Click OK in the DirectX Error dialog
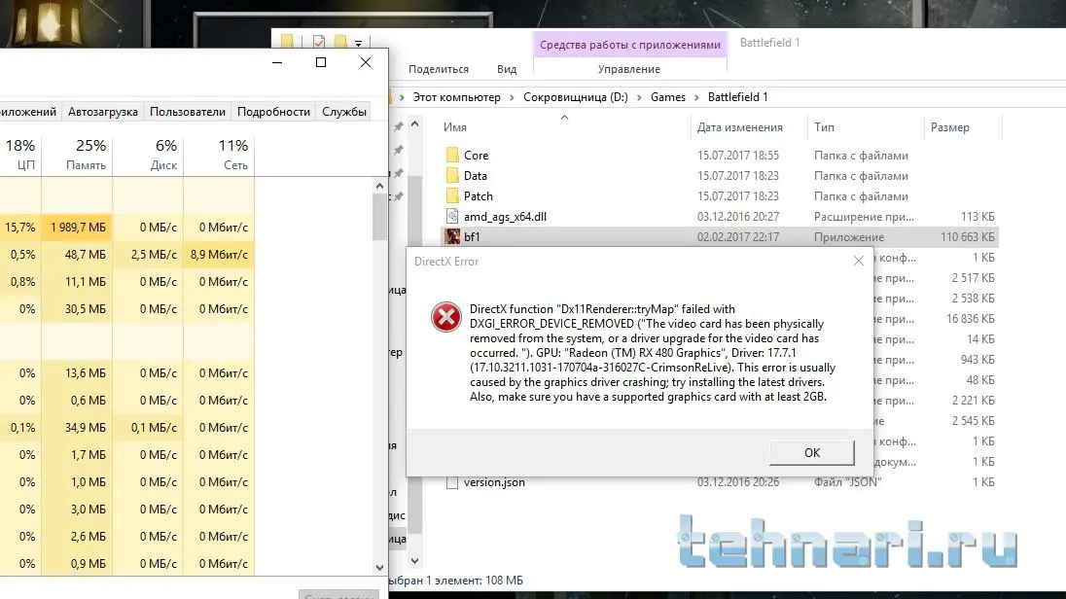The width and height of the screenshot is (1066, 599). (812, 453)
